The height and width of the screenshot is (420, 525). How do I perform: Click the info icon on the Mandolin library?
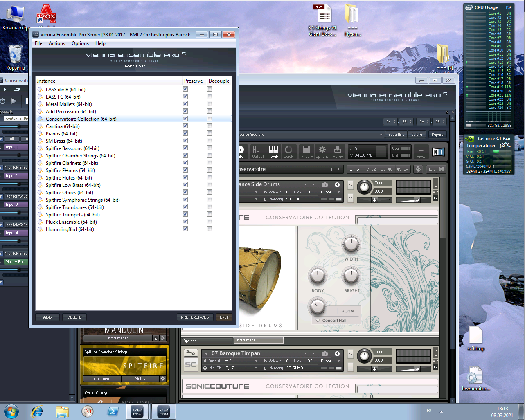pyautogui.click(x=155, y=338)
